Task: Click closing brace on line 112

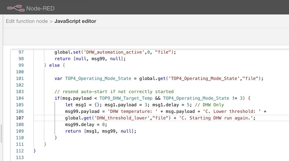Action: coord(35,151)
